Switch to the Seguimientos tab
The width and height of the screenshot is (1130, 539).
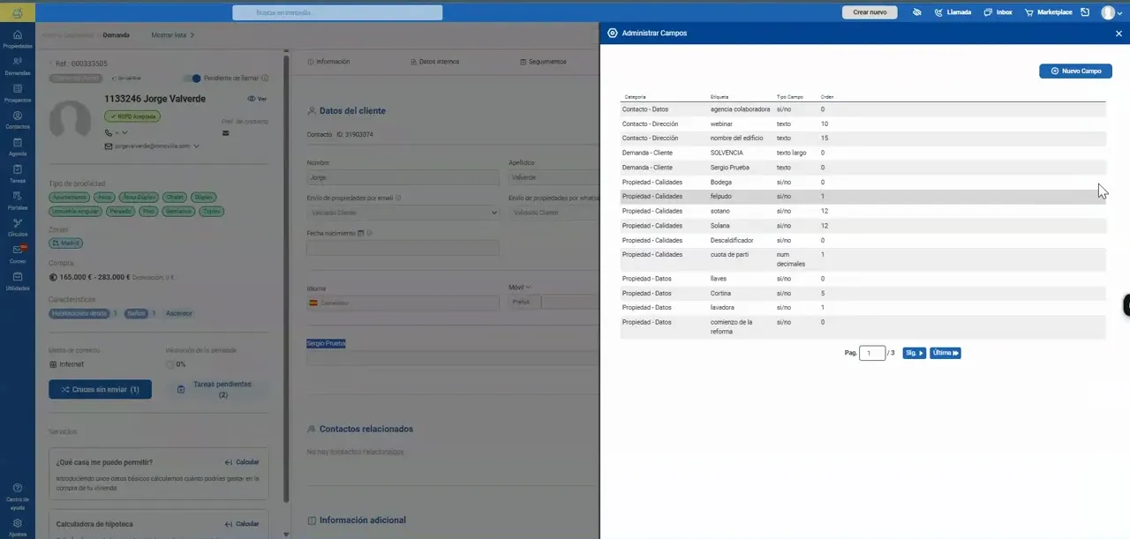pyautogui.click(x=543, y=62)
